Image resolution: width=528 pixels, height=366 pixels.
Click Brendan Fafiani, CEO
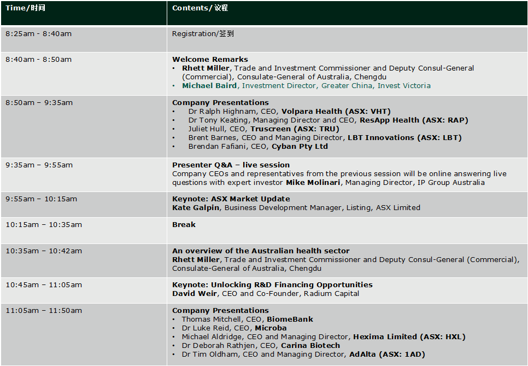tap(228, 146)
